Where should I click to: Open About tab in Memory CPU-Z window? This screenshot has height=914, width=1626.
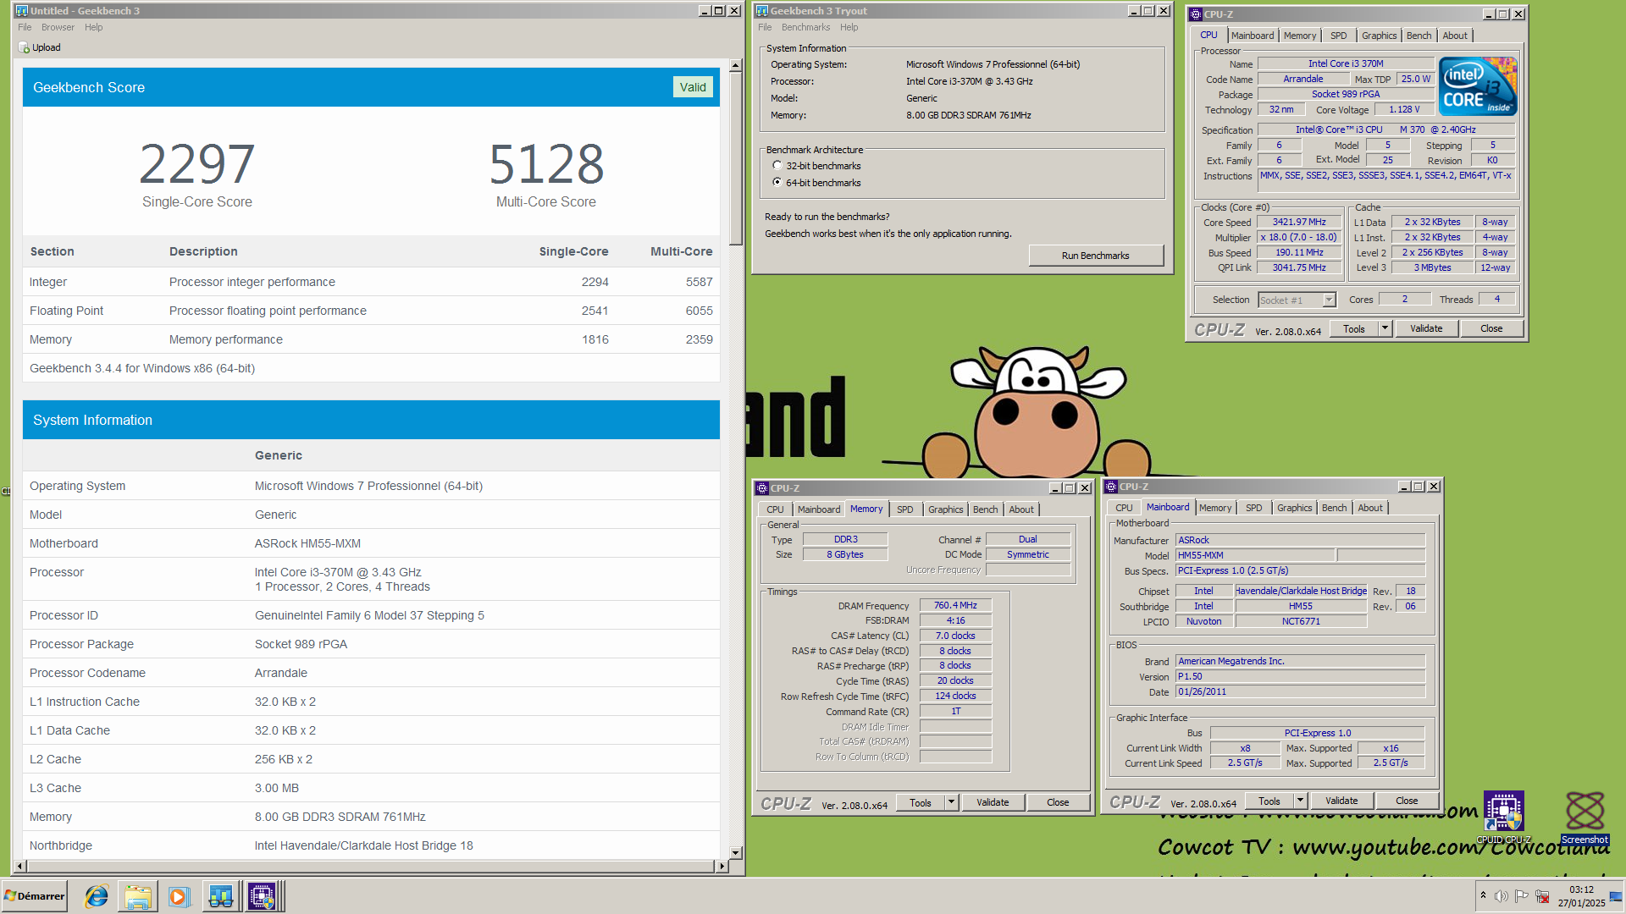[x=1021, y=509]
